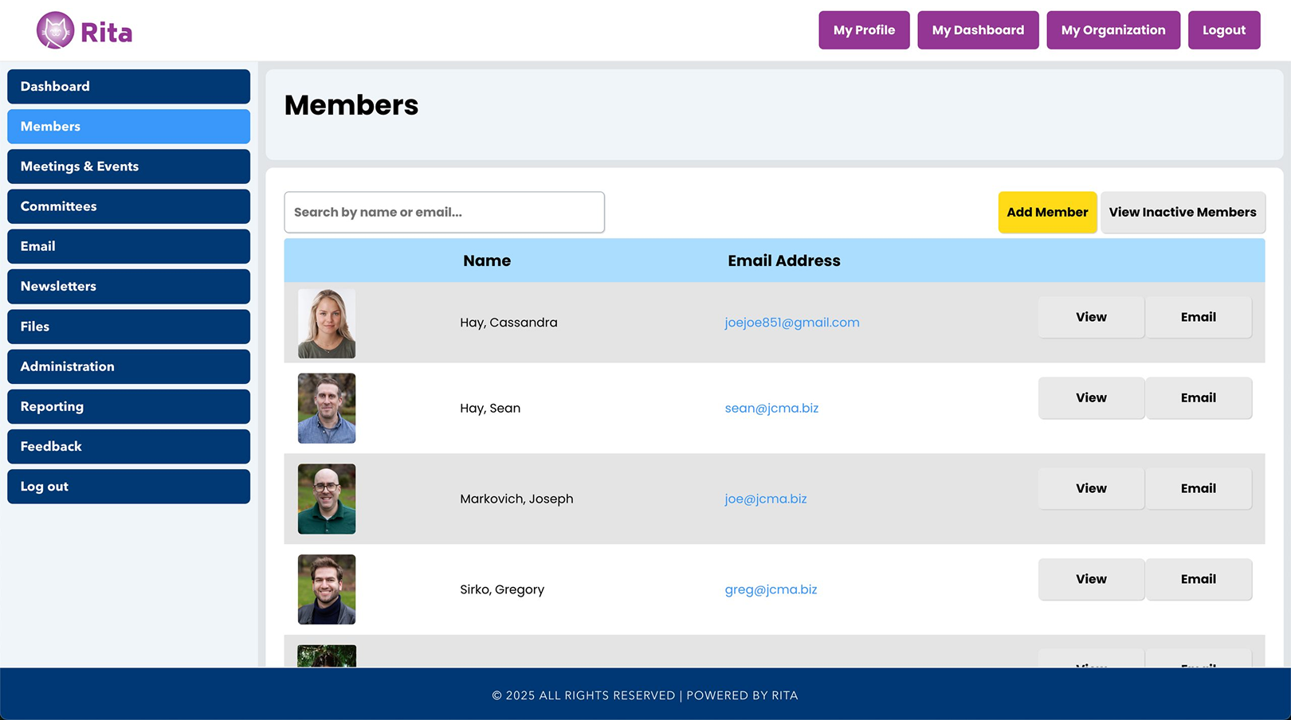Click the sean@jcma.biz email link
Viewport: 1291px width, 720px height.
pyautogui.click(x=771, y=409)
